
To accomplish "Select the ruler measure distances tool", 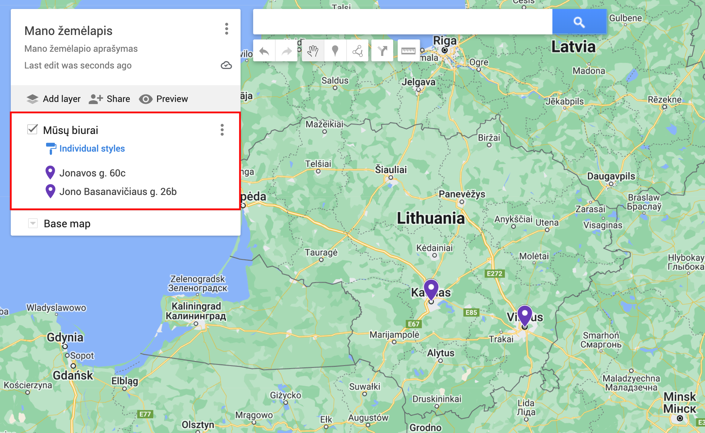I will [408, 51].
